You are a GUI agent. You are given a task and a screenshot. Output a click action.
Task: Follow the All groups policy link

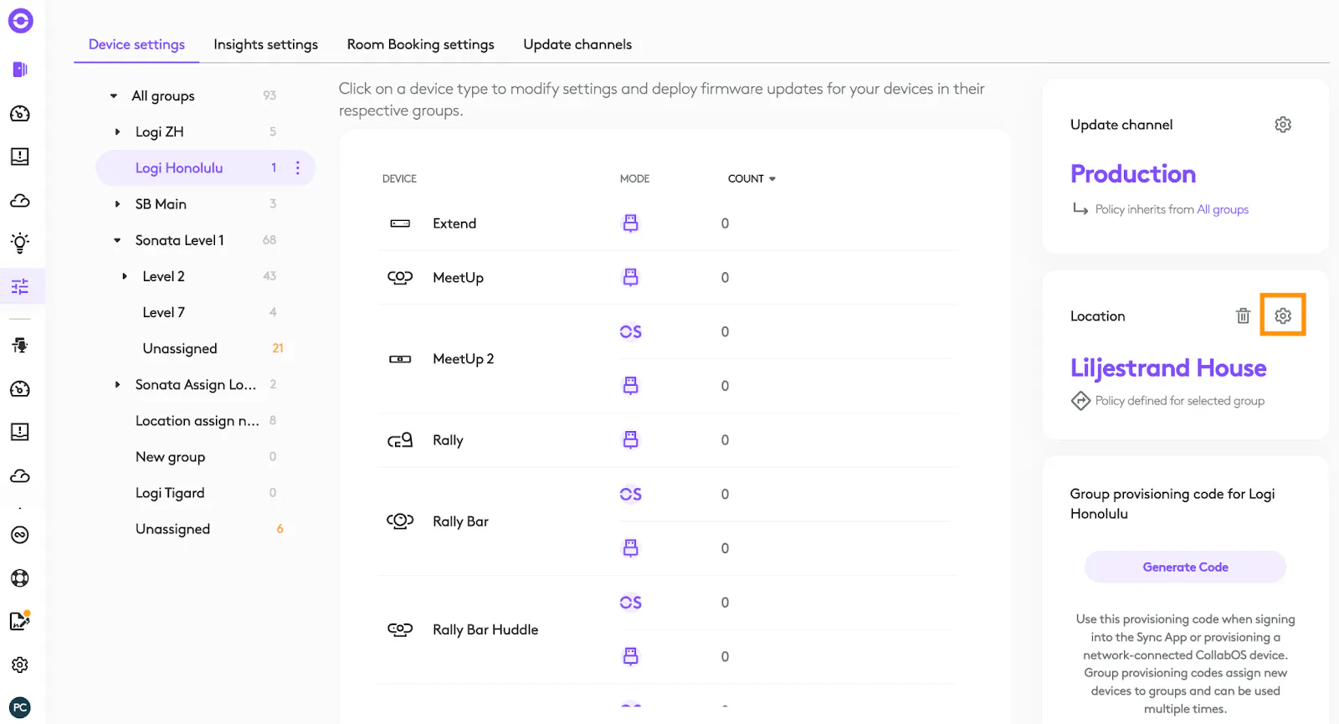(1222, 210)
